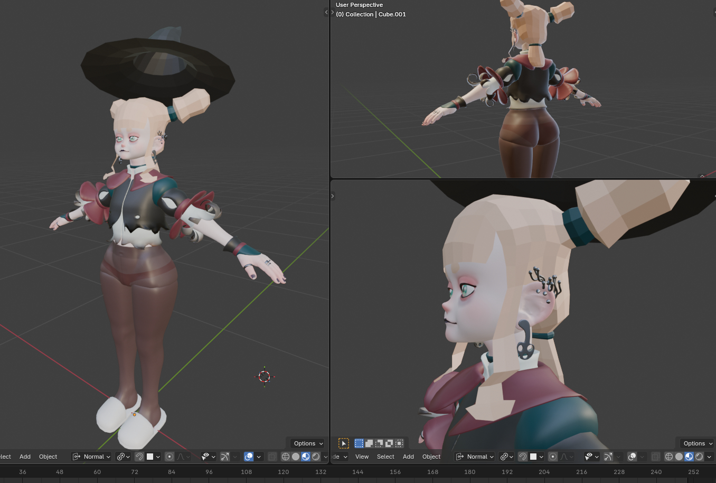
Task: Click the Extend selection mode icon
Action: pyautogui.click(x=369, y=443)
